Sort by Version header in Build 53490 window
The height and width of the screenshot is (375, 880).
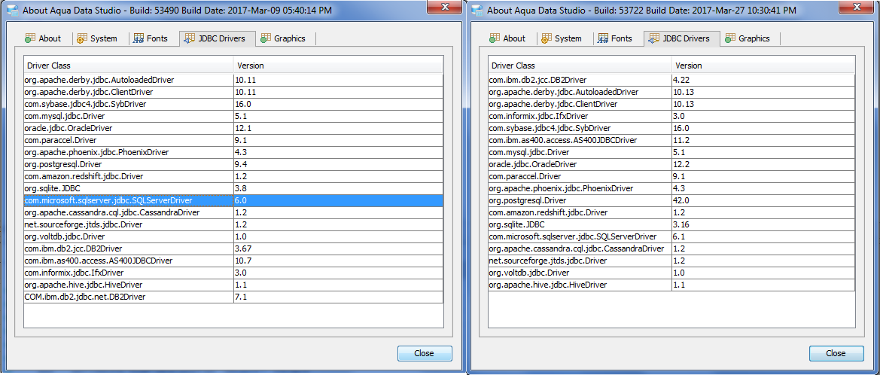339,66
